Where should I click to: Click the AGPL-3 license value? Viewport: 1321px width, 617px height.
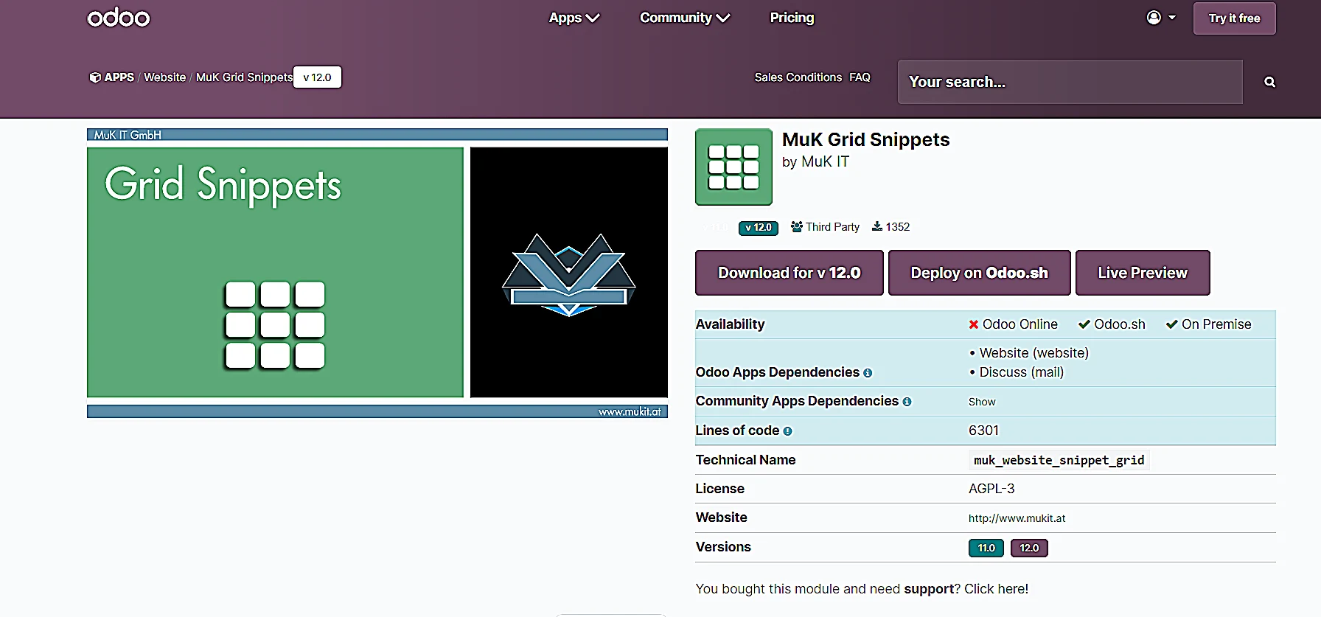coord(991,489)
